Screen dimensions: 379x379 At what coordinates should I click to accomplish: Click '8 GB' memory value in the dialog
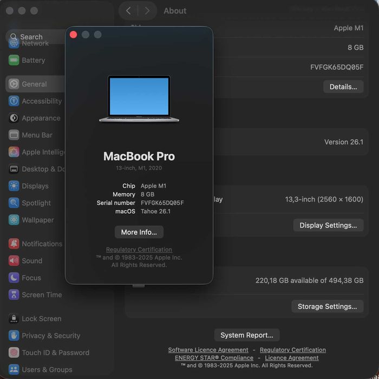pos(147,194)
